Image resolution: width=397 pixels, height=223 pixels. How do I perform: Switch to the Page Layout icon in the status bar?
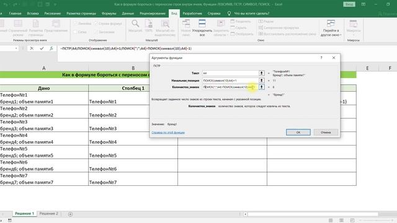(x=341, y=221)
